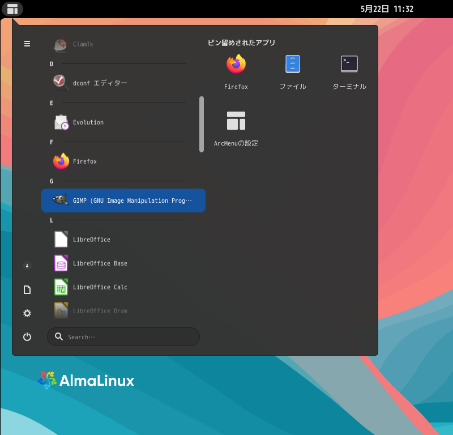Click the user account icon in sidebar

click(27, 266)
